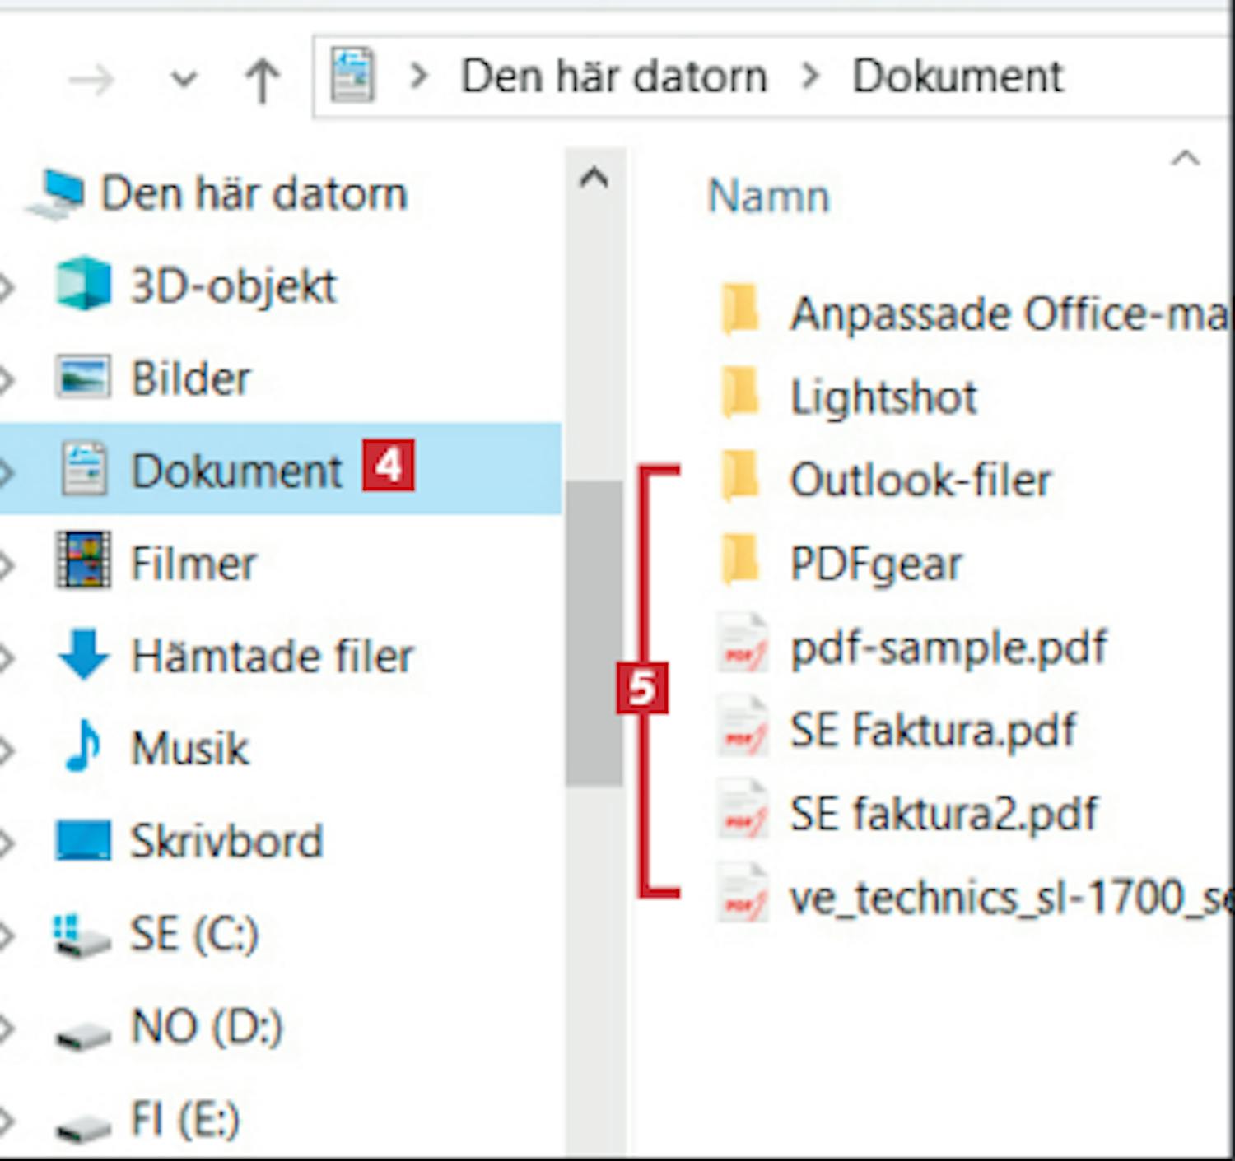1235x1161 pixels.
Task: Click the Bilder picture icon
Action: coord(82,378)
